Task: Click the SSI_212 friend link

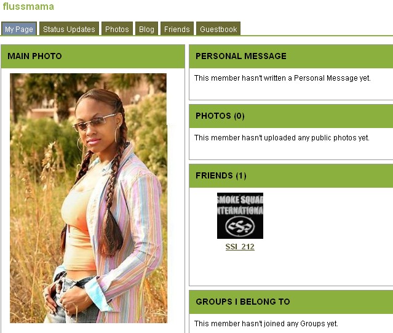Action: [x=240, y=247]
